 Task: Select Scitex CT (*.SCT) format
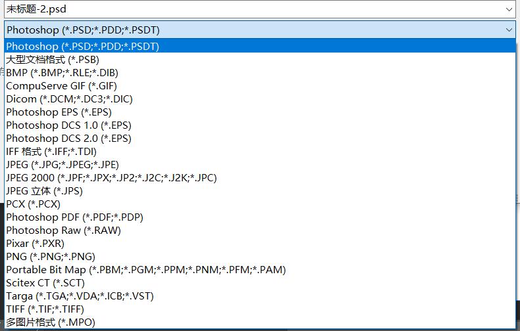260,282
